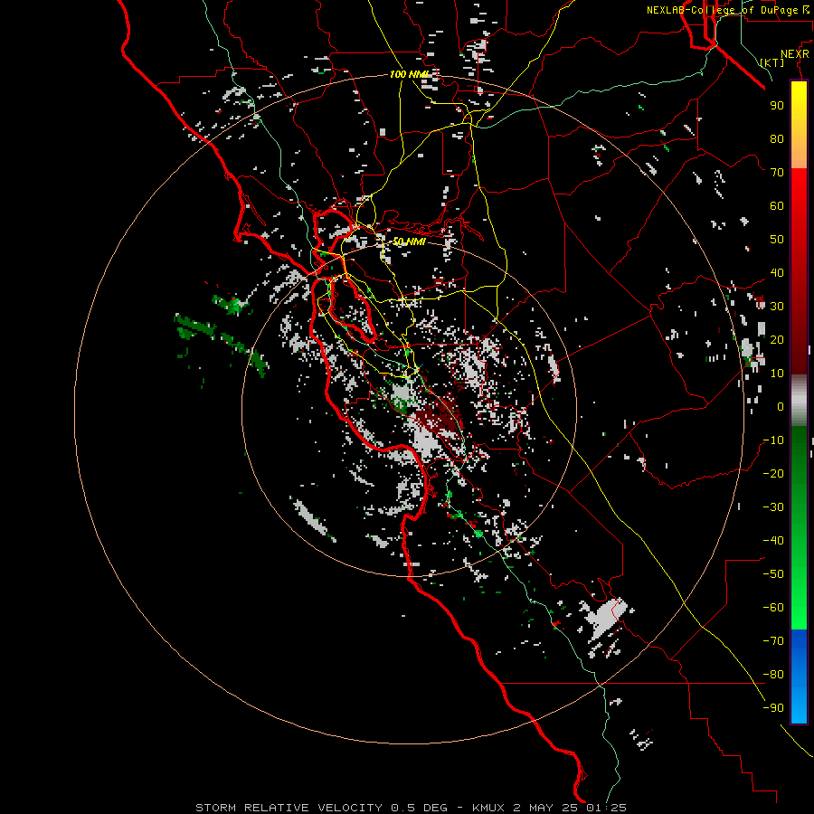Click the 100 NMI range ring label
Image resolution: width=814 pixels, height=814 pixels.
coord(409,74)
